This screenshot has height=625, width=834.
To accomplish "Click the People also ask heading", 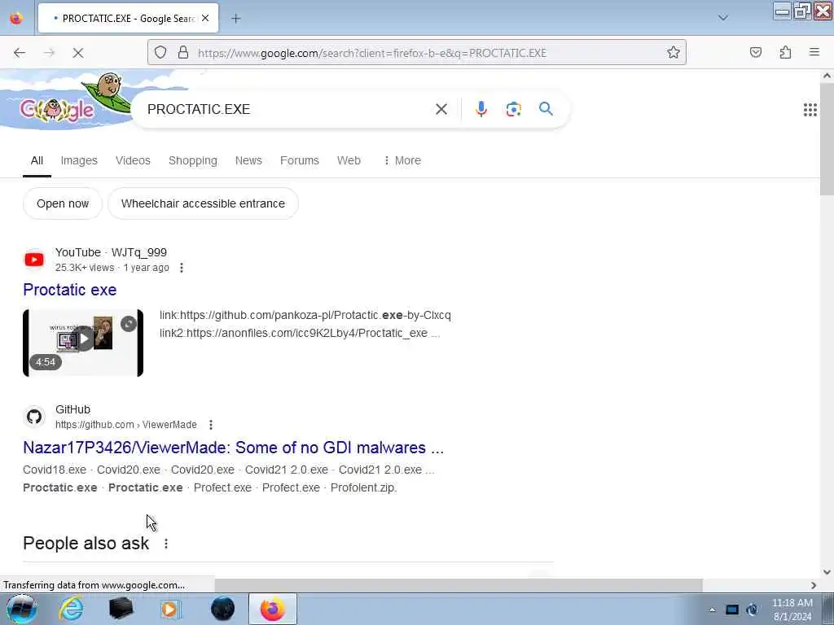I will click(x=86, y=543).
